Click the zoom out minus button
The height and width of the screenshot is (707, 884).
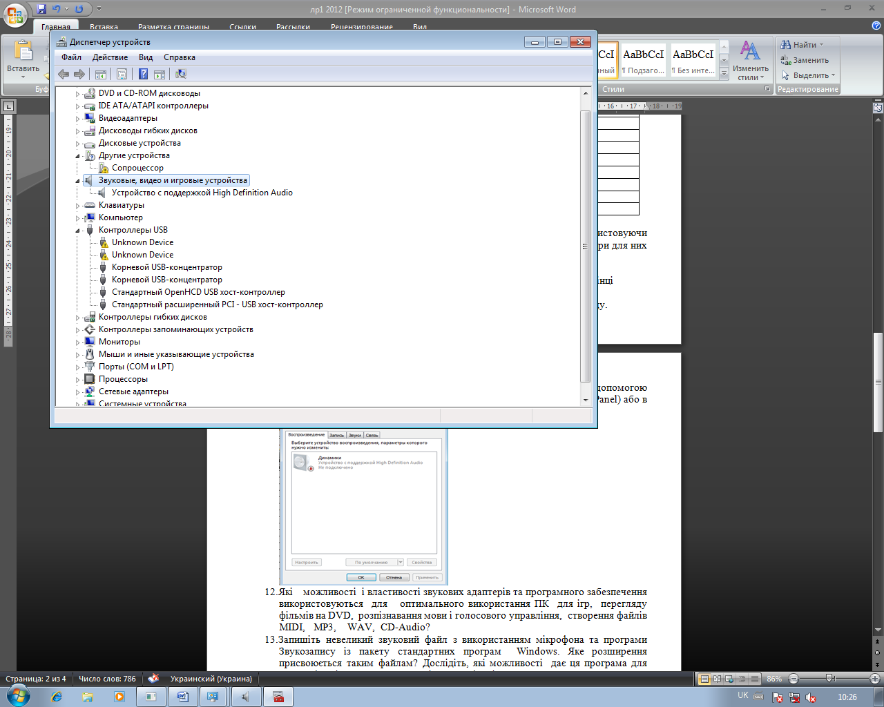click(x=794, y=679)
